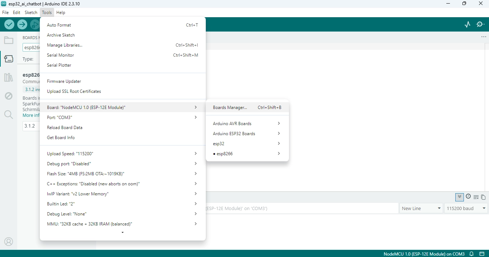Click the More info link
The width and height of the screenshot is (489, 257).
coord(31,115)
